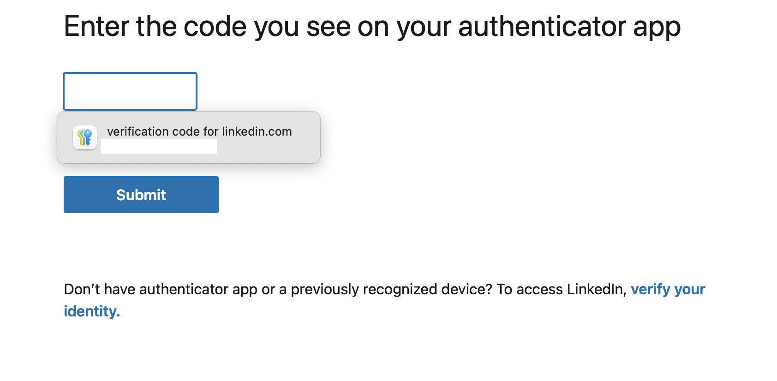Viewport: 777px width, 381px height.
Task: Click the 'Submit' label text
Action: coord(141,195)
